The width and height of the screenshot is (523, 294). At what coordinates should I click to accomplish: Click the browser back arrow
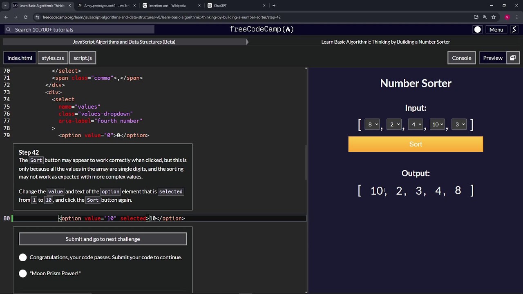6,17
